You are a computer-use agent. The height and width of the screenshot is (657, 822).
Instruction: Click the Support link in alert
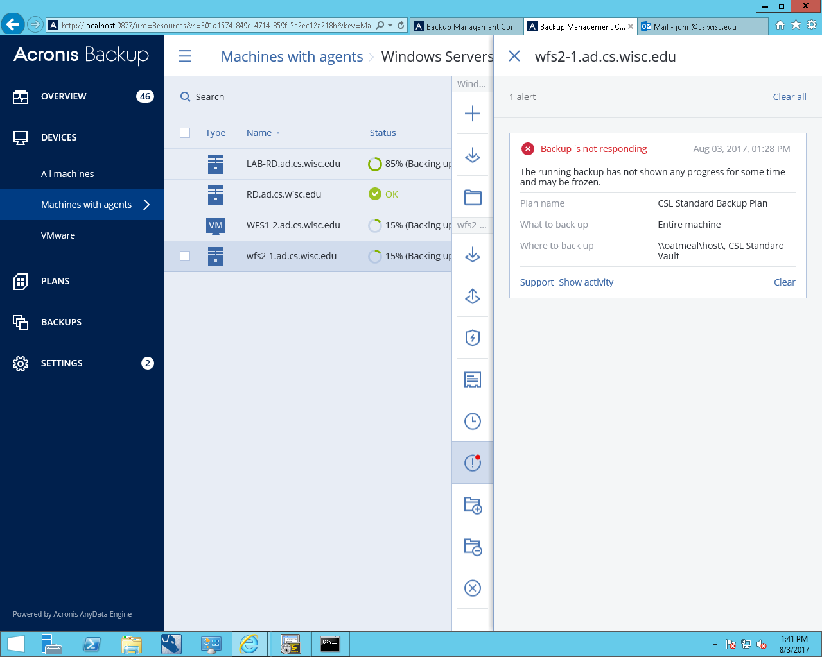click(537, 282)
